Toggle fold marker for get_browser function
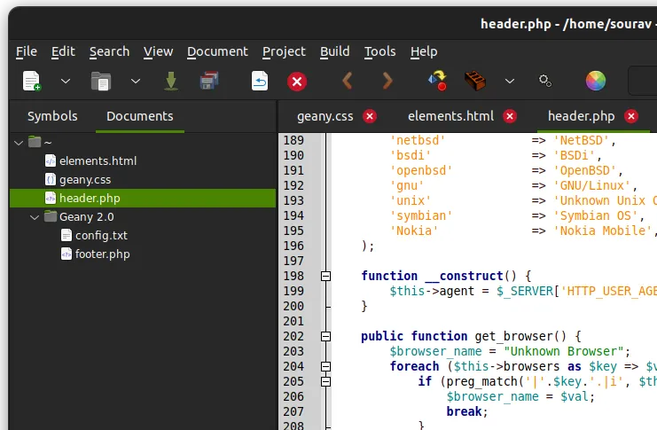 (325, 337)
